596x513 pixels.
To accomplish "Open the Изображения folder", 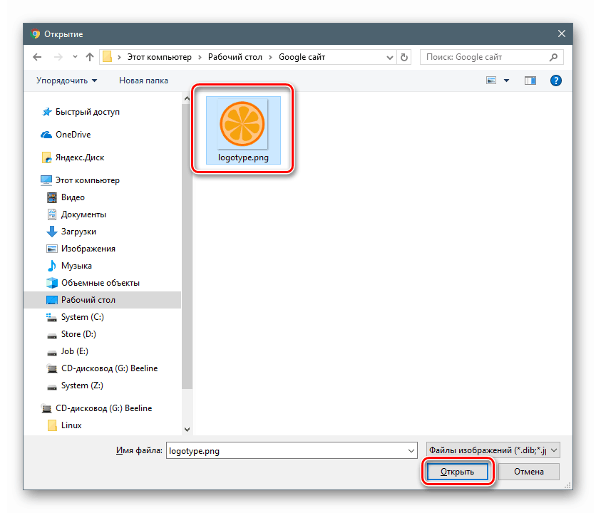I will (88, 249).
